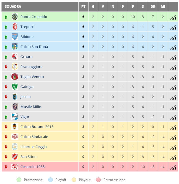Open the Musile Mille team page
179x184 pixels.
[x=31, y=107]
